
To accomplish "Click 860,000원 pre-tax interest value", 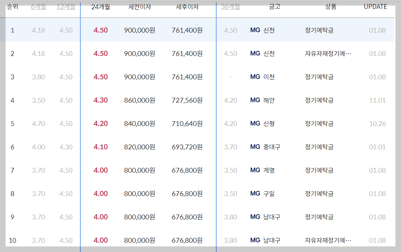I will click(140, 100).
